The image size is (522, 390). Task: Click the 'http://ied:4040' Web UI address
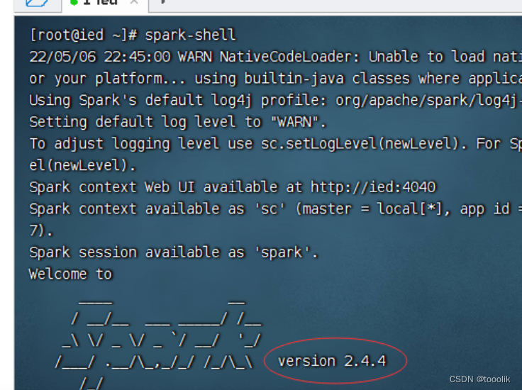pyautogui.click(x=373, y=187)
